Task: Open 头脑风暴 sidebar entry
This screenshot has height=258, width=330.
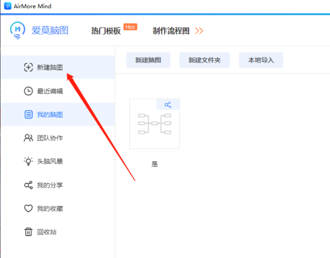Action: pyautogui.click(x=58, y=161)
